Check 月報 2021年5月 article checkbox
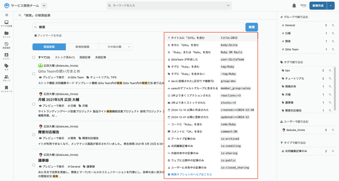Viewport: 339px width, 181px height. tap(34, 104)
